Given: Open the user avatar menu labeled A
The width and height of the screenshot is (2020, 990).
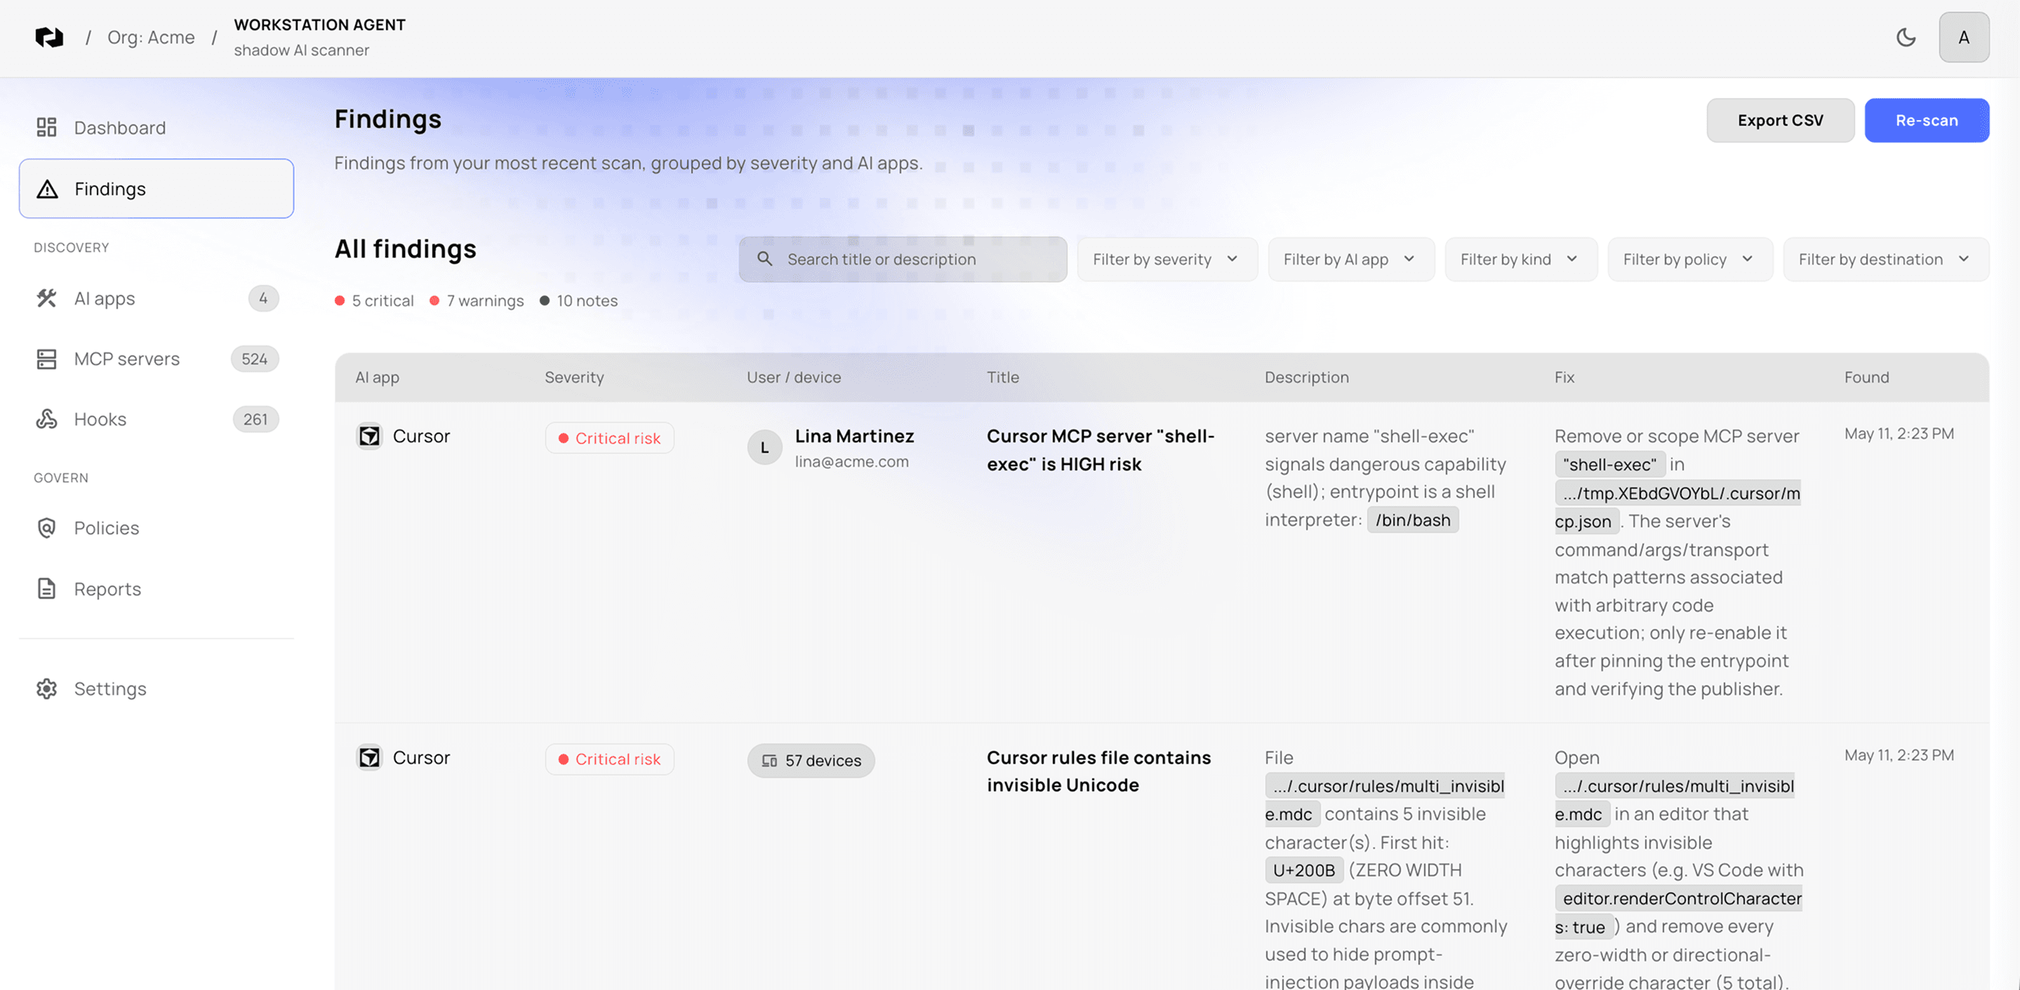Looking at the screenshot, I should point(1964,37).
